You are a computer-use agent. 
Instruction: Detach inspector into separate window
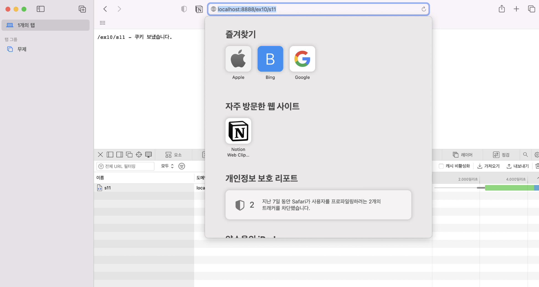129,155
